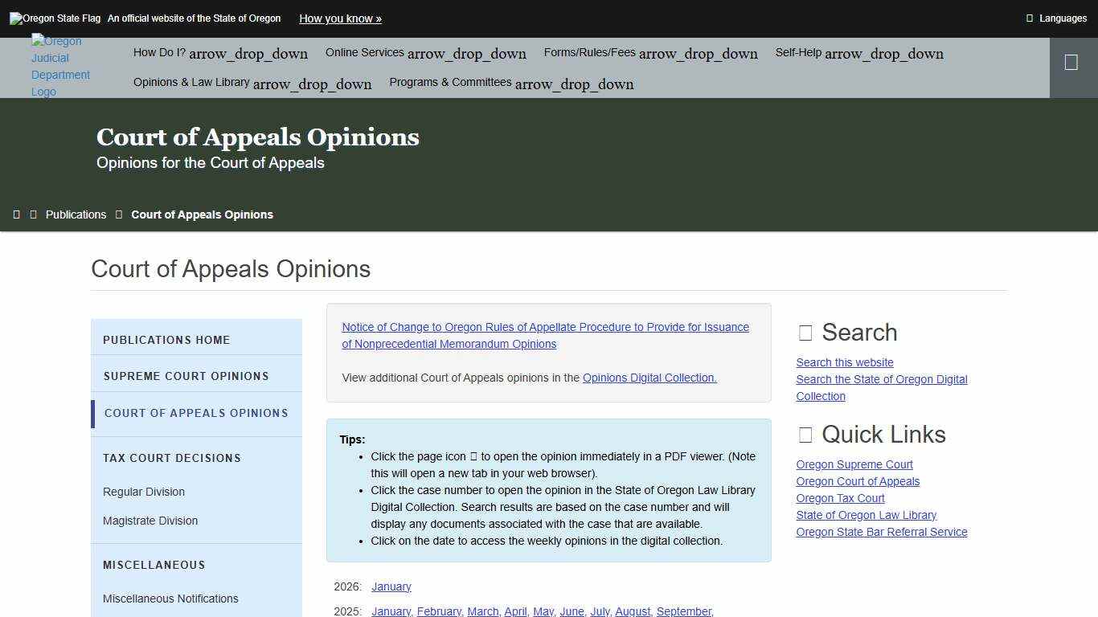This screenshot has width=1098, height=617.
Task: Click the Oregon Judicial Department logo
Action: click(x=60, y=66)
